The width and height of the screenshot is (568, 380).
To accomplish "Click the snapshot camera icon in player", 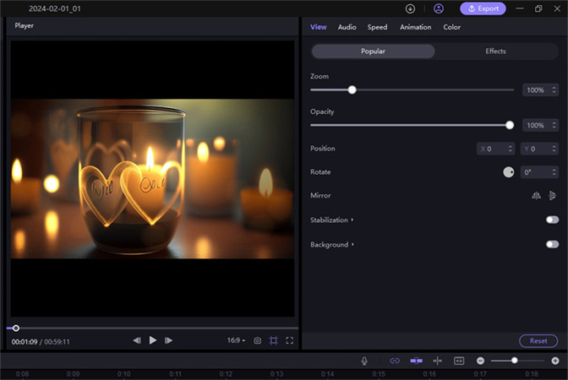I will click(x=258, y=340).
